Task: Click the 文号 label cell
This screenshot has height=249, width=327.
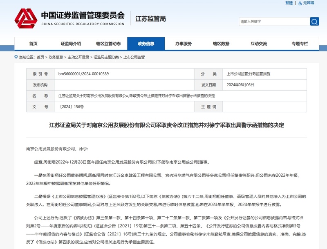Action: click(40, 107)
